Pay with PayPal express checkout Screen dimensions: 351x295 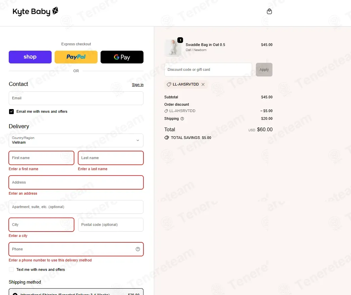pyautogui.click(x=76, y=57)
